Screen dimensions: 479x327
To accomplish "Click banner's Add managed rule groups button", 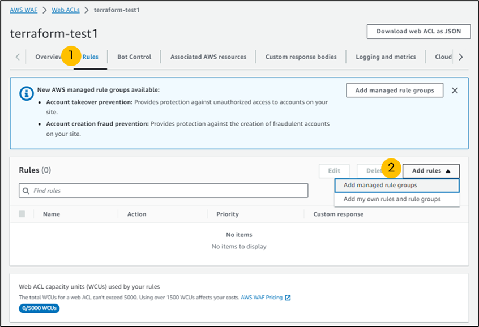I will click(395, 91).
